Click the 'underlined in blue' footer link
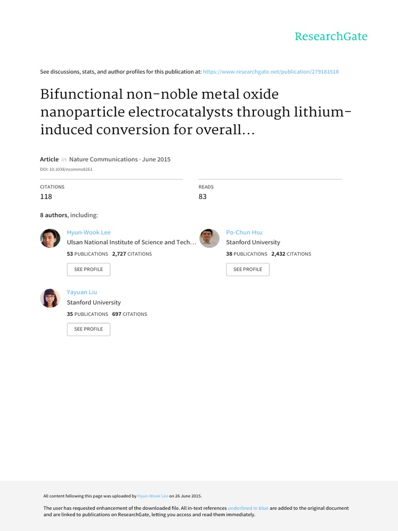This screenshot has width=398, height=531. [x=248, y=508]
